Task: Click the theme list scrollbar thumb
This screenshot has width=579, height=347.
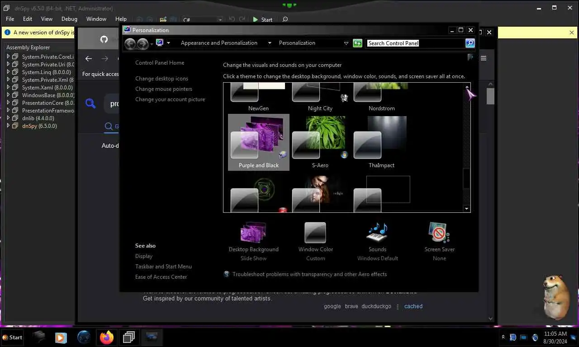Action: [x=467, y=178]
